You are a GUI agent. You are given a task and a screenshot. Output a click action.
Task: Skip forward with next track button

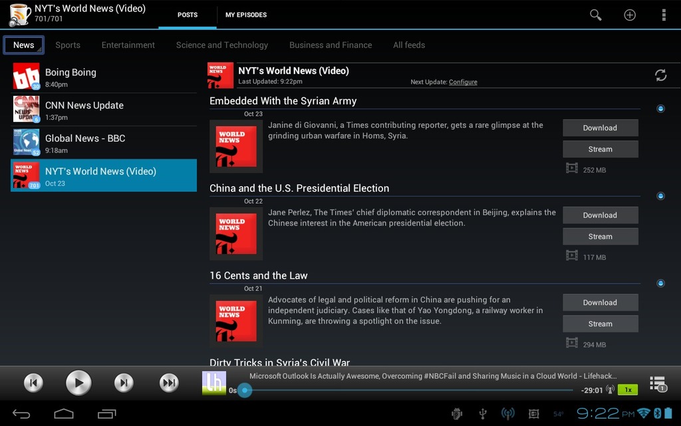(124, 383)
